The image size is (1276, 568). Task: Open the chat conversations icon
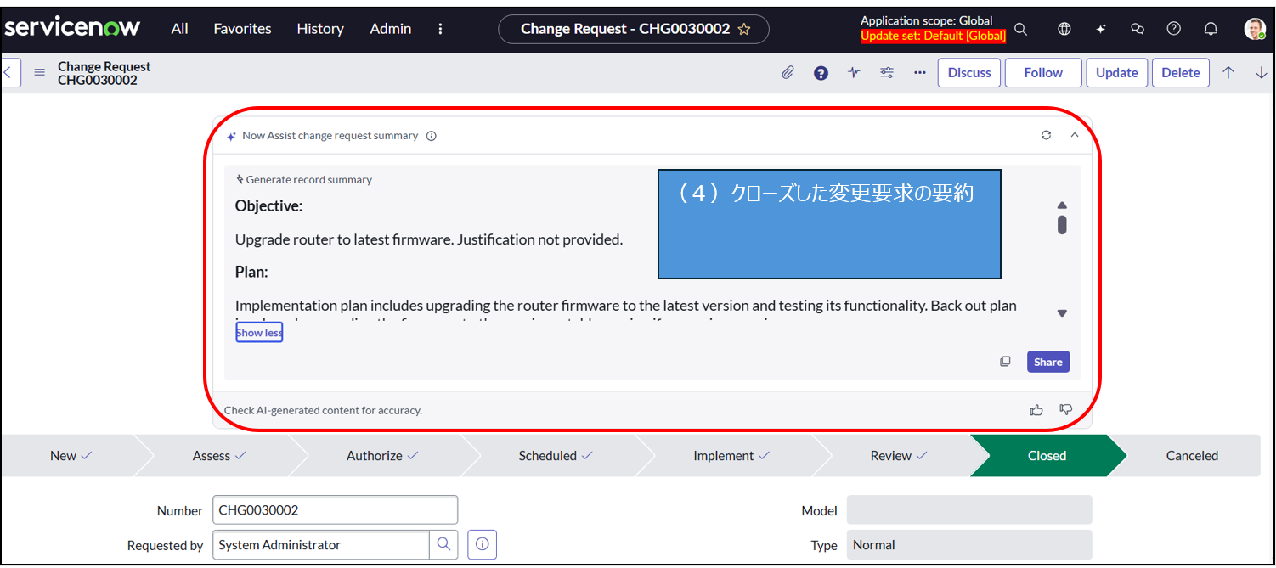click(x=1138, y=29)
